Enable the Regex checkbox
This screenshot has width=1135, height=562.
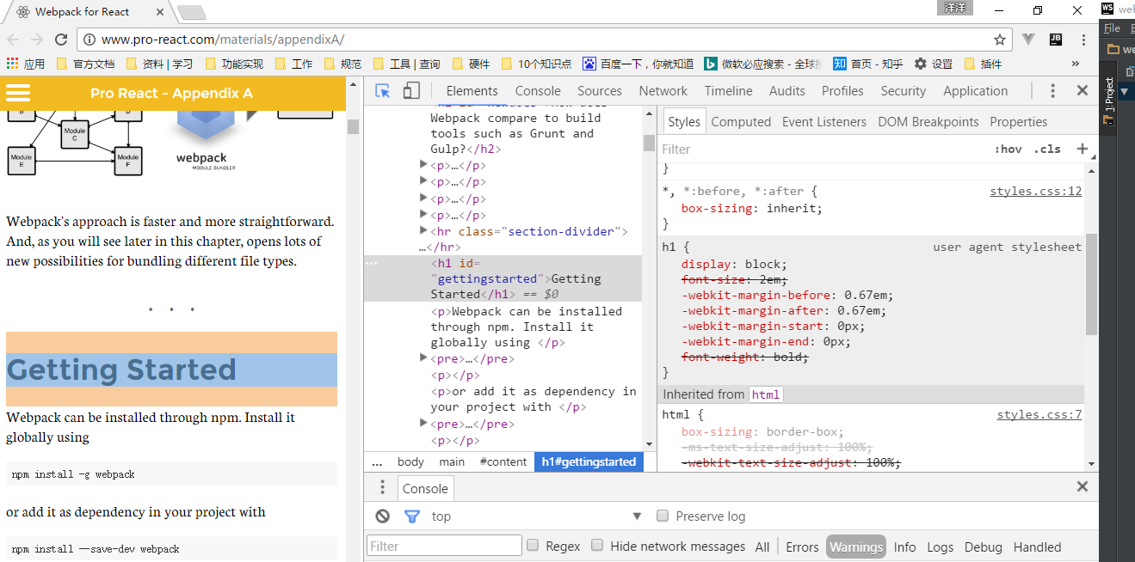click(533, 546)
